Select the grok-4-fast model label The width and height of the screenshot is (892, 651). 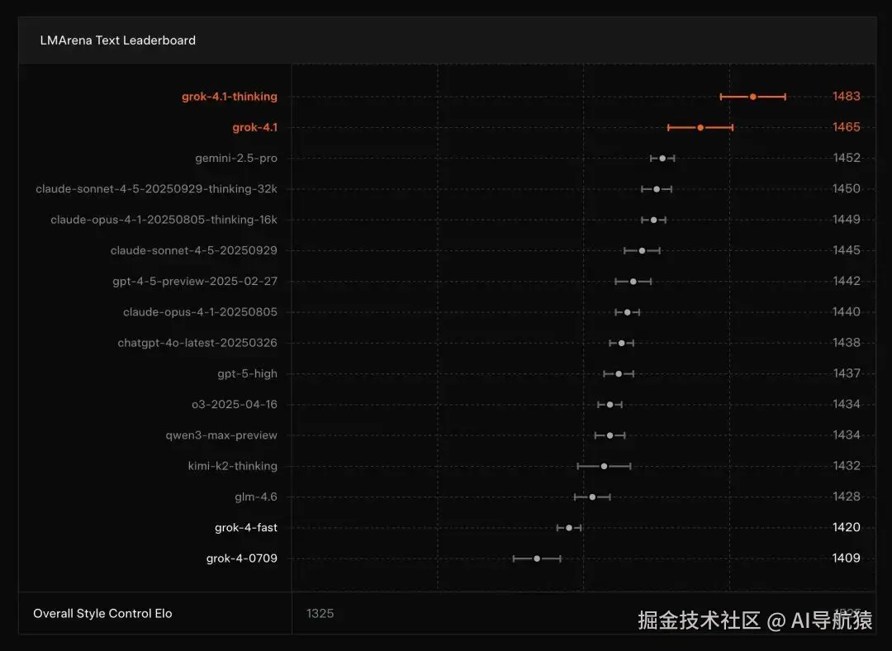pyautogui.click(x=246, y=528)
